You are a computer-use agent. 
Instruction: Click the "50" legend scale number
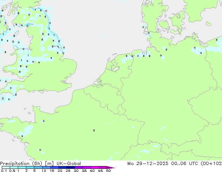(109, 171)
